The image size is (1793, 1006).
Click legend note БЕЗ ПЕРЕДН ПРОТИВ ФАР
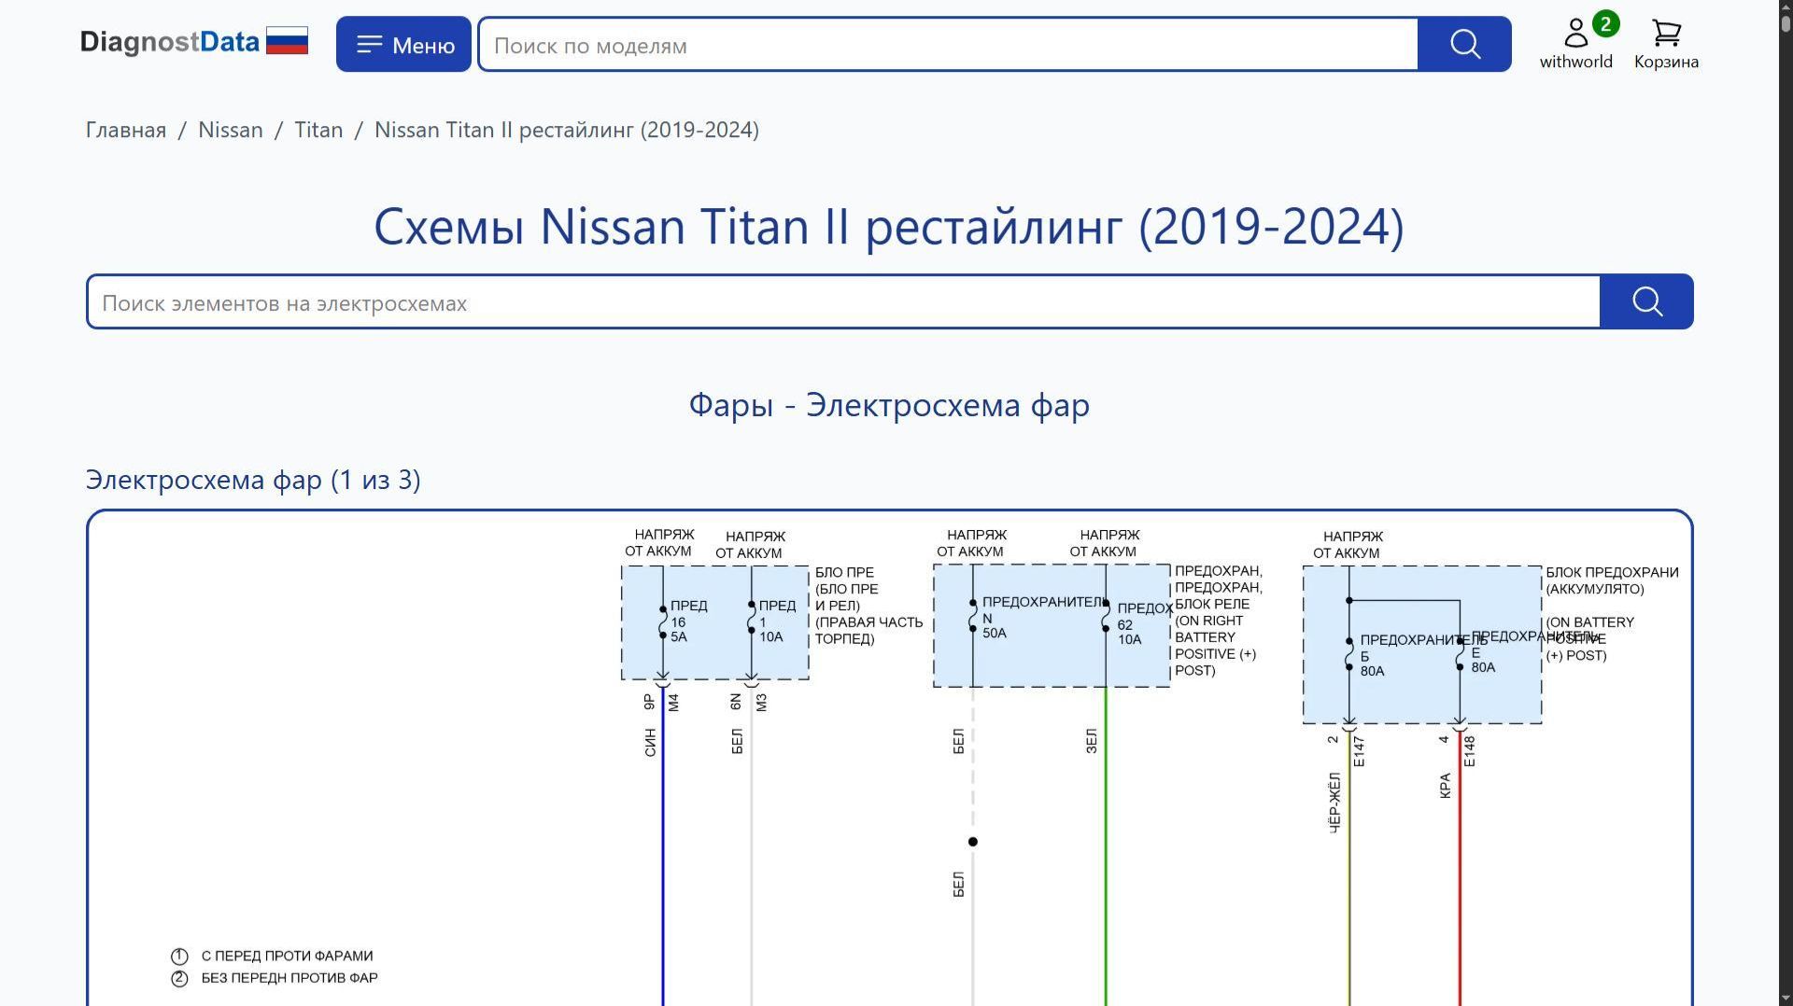289,978
